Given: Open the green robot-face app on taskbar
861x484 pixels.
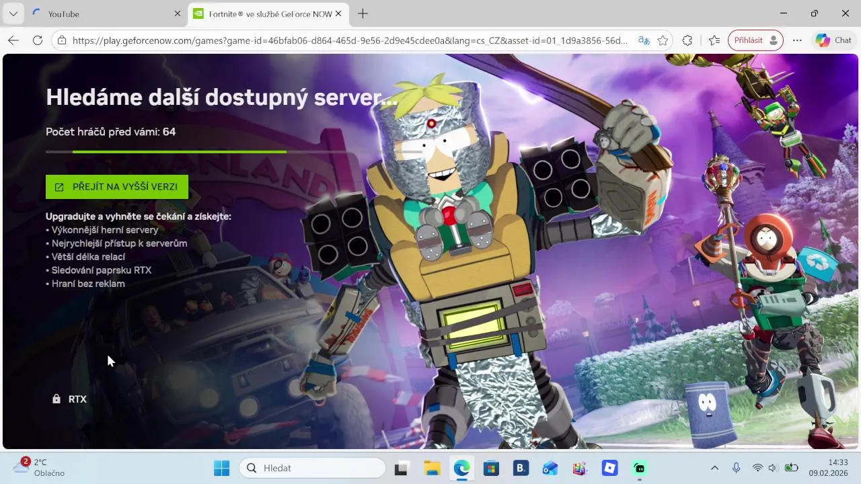Looking at the screenshot, I should [x=640, y=468].
